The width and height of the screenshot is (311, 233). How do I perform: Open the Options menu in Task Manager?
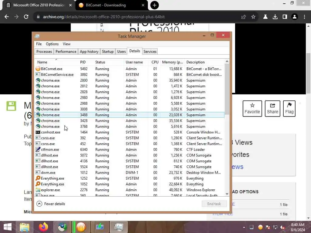point(52,44)
